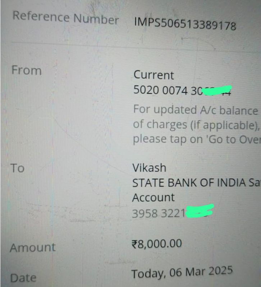Click the 'For updated A/c balance' note
The height and width of the screenshot is (287, 261).
(196, 110)
